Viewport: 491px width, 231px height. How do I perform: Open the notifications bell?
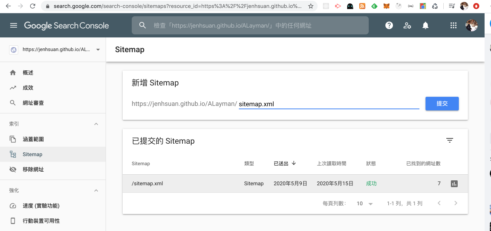[426, 25]
